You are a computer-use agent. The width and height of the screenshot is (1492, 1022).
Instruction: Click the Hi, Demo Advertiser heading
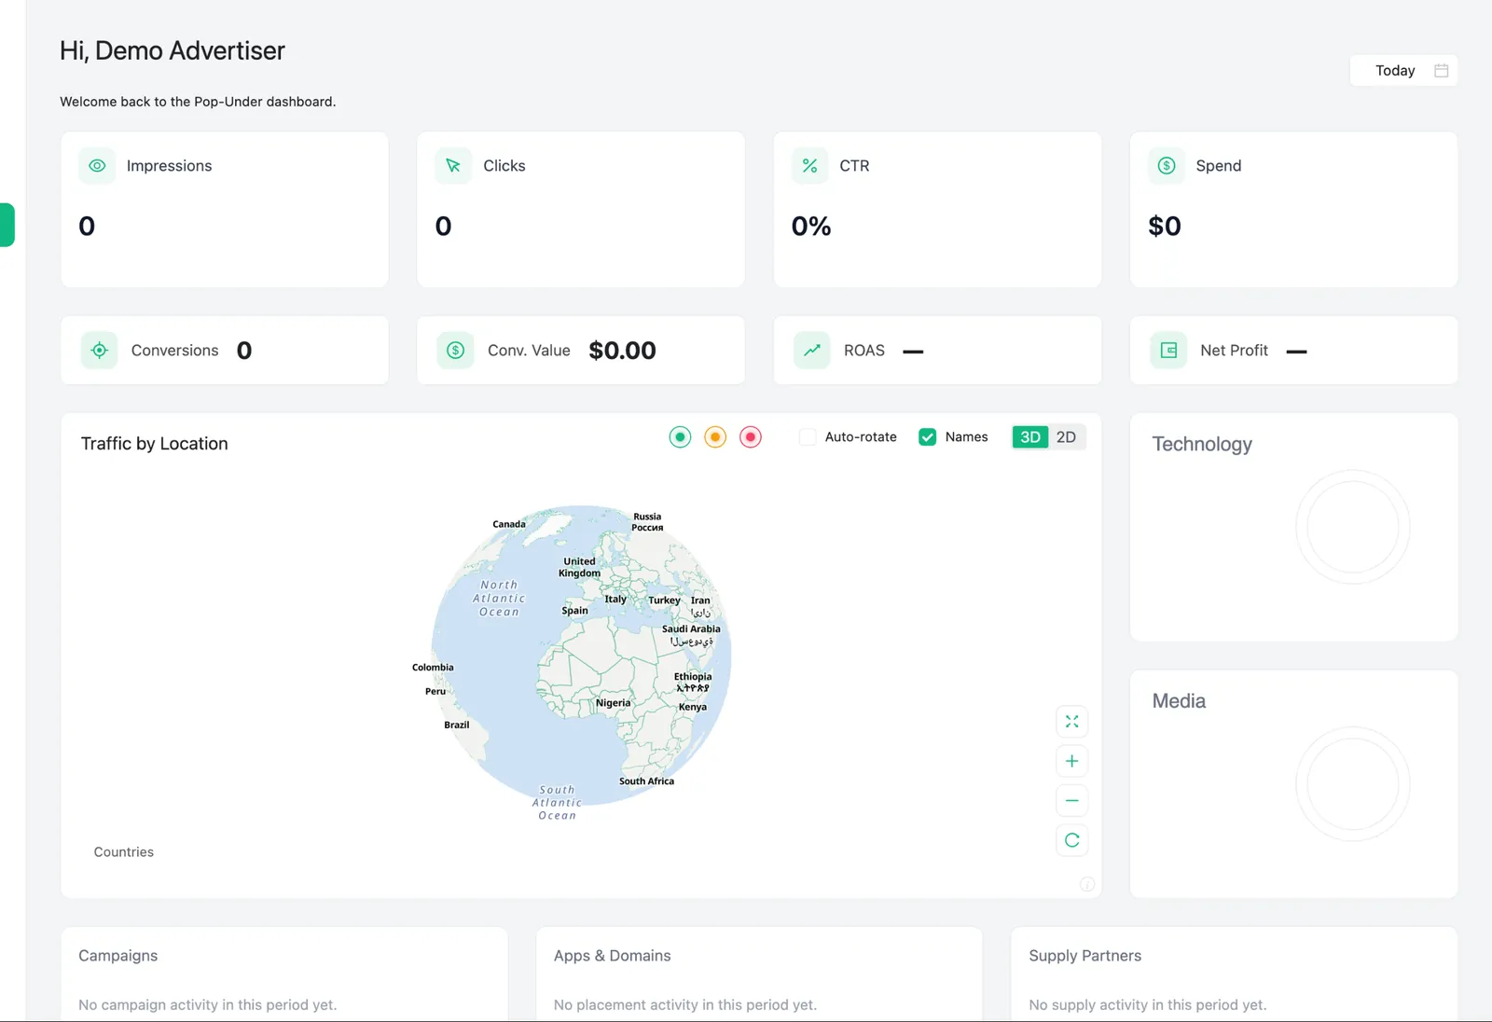pos(173,51)
